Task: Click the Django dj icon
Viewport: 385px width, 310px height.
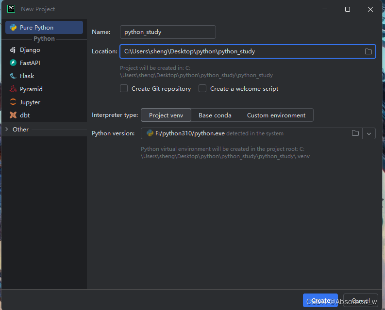Action: pyautogui.click(x=13, y=50)
